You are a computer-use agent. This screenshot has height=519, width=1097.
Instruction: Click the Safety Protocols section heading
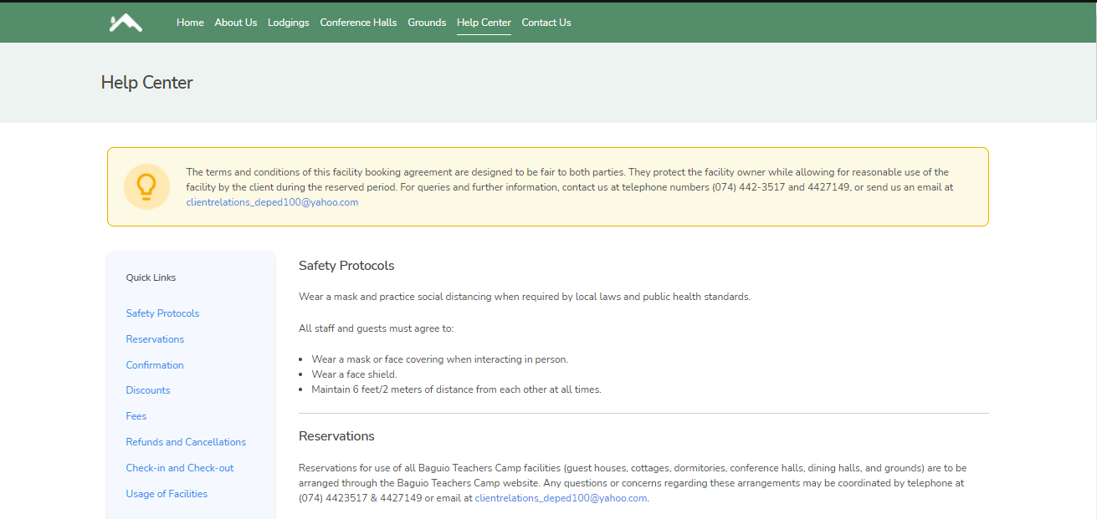[346, 266]
